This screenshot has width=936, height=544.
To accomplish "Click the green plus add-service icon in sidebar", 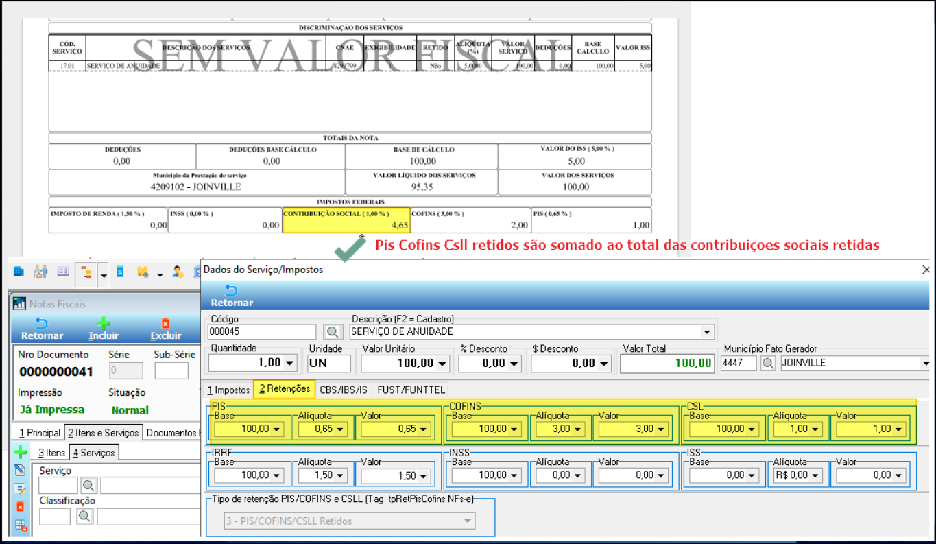I will point(21,453).
